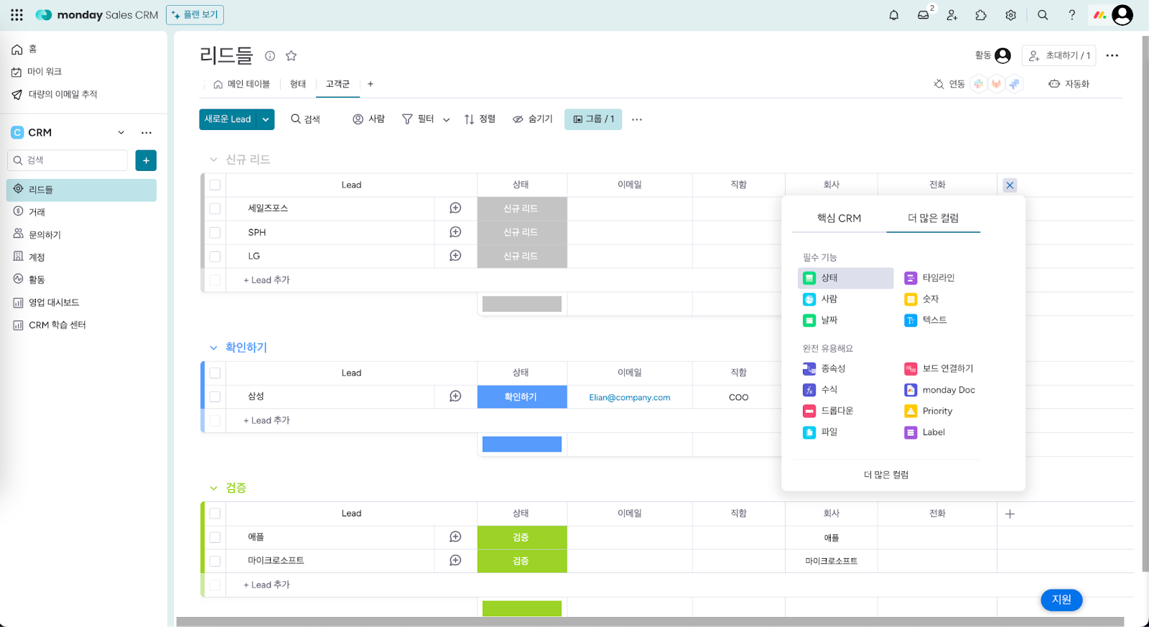
Task: Open conversation for SPH lead
Action: coord(455,232)
